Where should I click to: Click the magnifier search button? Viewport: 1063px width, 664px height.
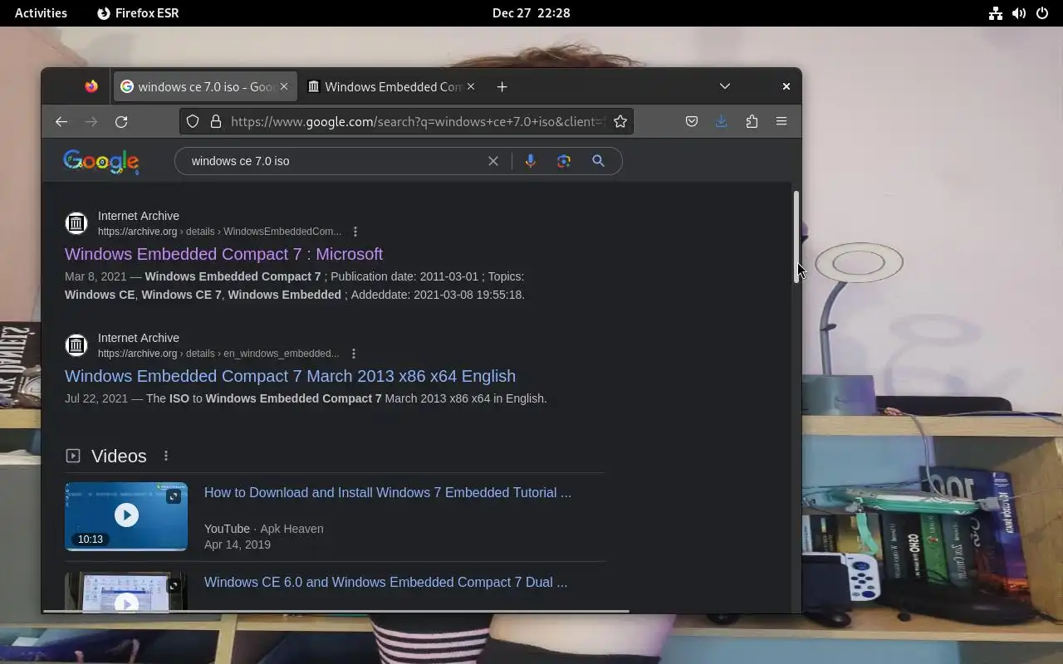[598, 161]
